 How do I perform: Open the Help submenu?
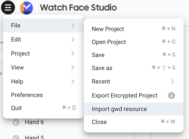(17, 81)
